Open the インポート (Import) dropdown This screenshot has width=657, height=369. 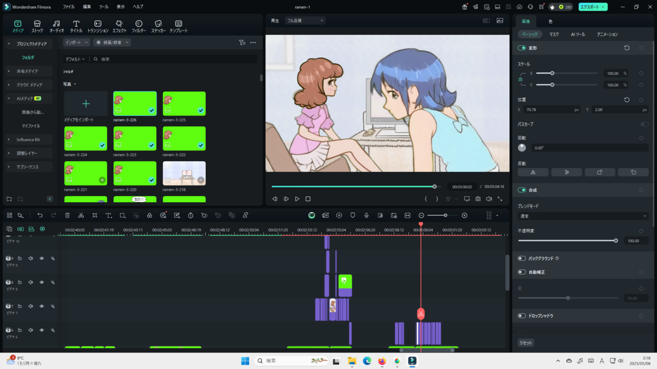(77, 42)
